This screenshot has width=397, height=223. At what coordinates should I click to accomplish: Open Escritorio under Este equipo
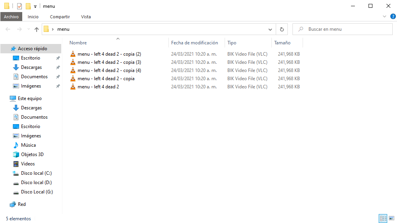tap(30, 126)
